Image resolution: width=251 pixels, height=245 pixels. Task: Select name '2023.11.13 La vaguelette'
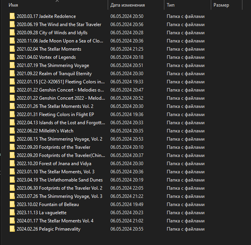(x=42, y=213)
